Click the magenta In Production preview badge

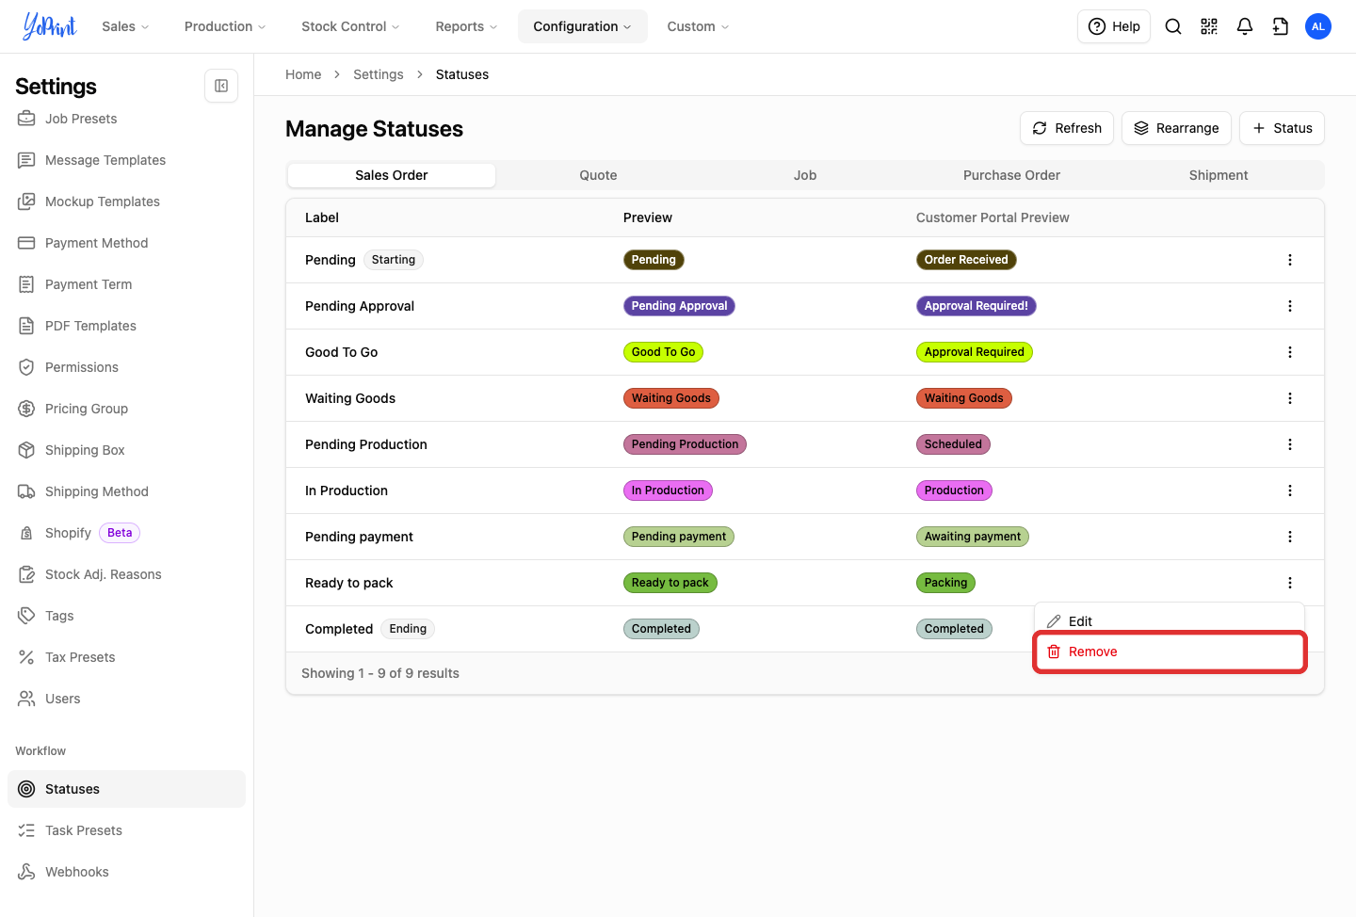[668, 491]
